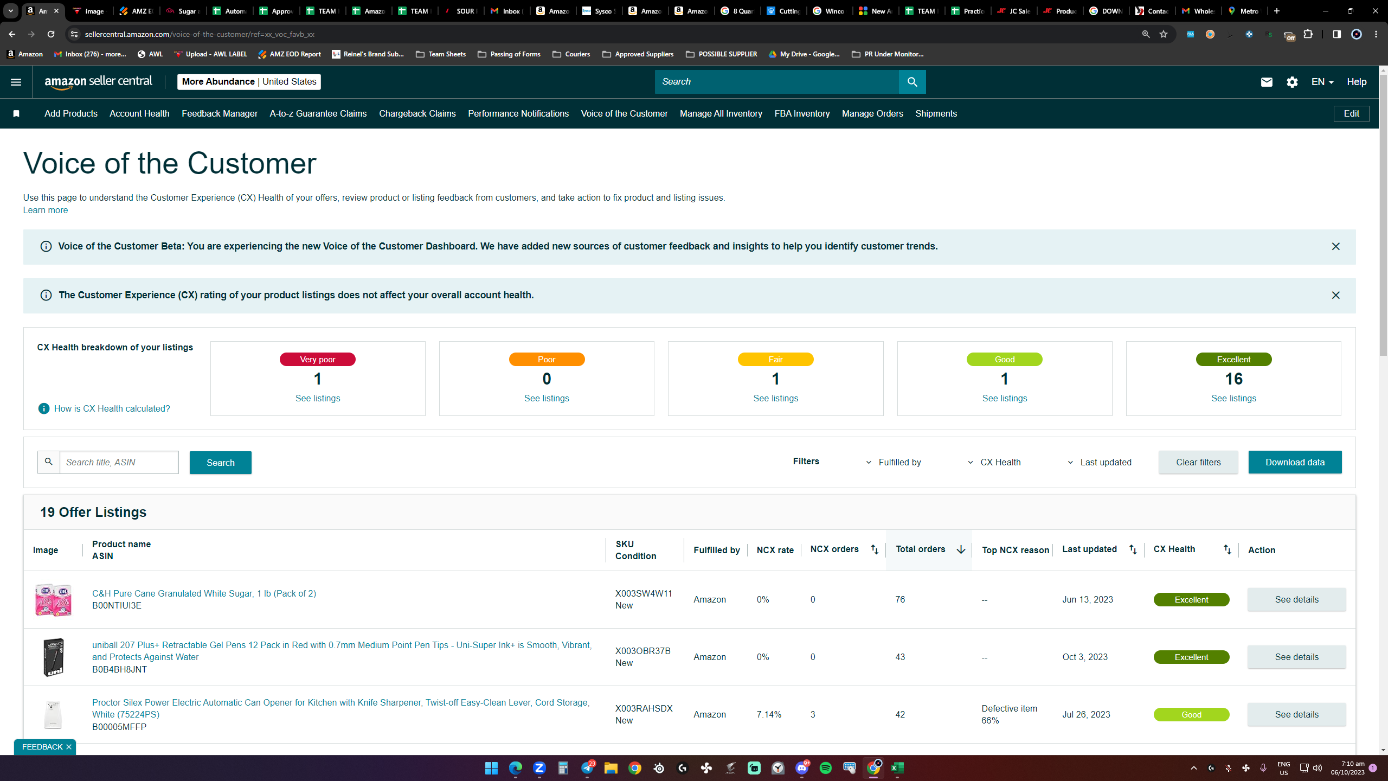Click the Download data button
Viewport: 1388px width, 781px height.
pyautogui.click(x=1295, y=462)
